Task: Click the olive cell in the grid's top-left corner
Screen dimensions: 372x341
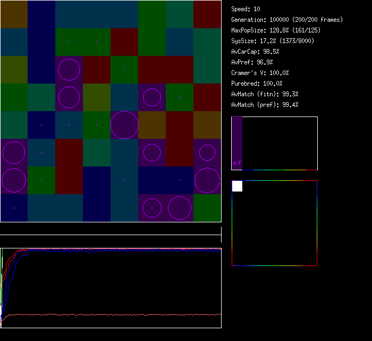Action: (14, 14)
